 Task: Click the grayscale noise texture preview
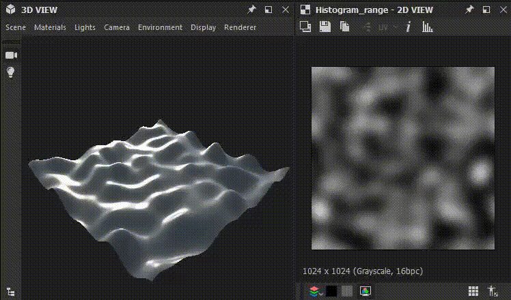[x=403, y=158]
